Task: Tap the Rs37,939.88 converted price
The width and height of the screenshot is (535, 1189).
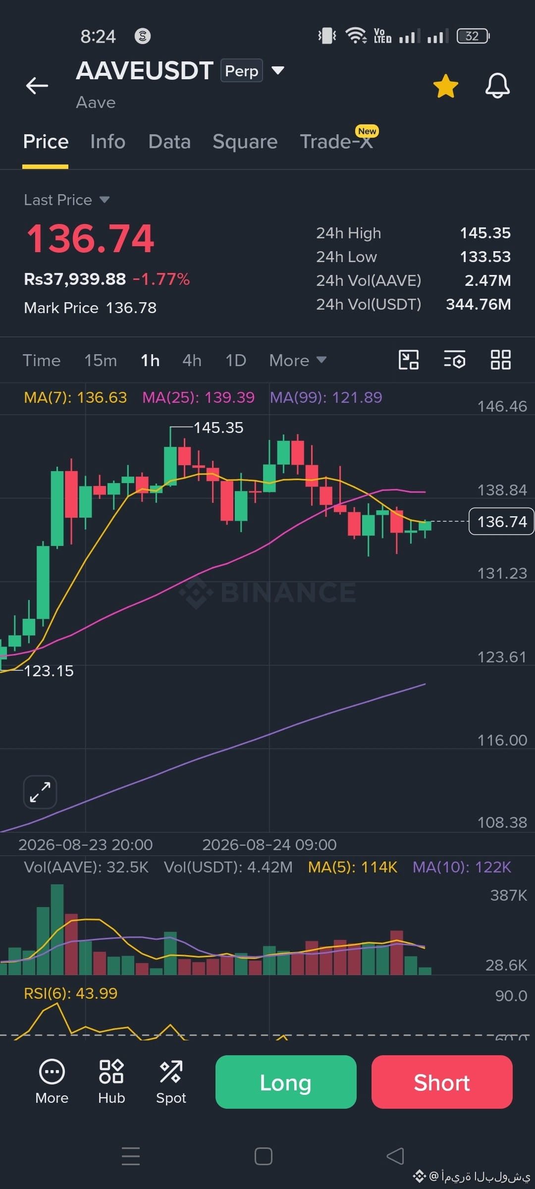Action: (75, 279)
